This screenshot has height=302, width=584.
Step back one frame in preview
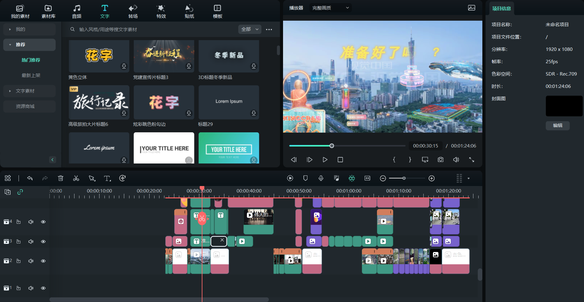[294, 159]
